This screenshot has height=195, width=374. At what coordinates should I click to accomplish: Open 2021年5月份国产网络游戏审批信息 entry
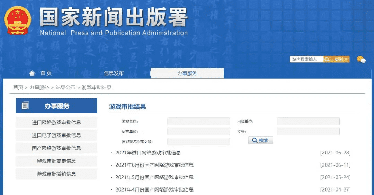[x=154, y=177]
